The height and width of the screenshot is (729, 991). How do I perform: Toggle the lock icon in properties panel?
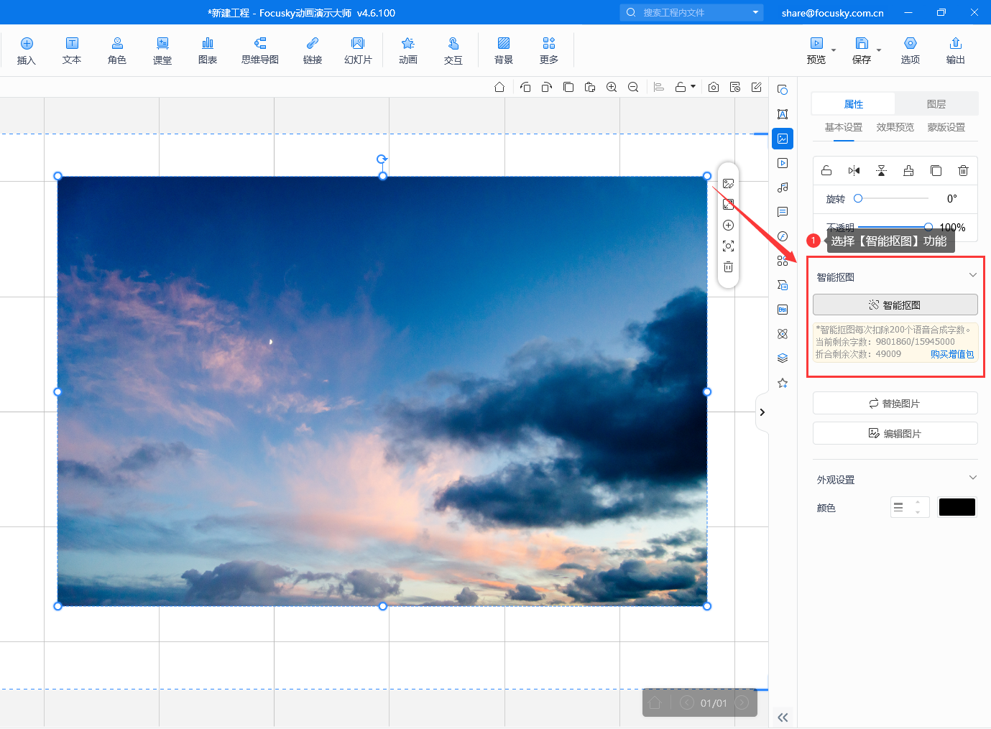point(826,170)
